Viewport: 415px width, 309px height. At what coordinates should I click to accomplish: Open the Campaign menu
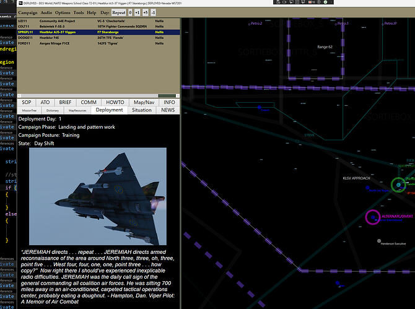coord(28,12)
